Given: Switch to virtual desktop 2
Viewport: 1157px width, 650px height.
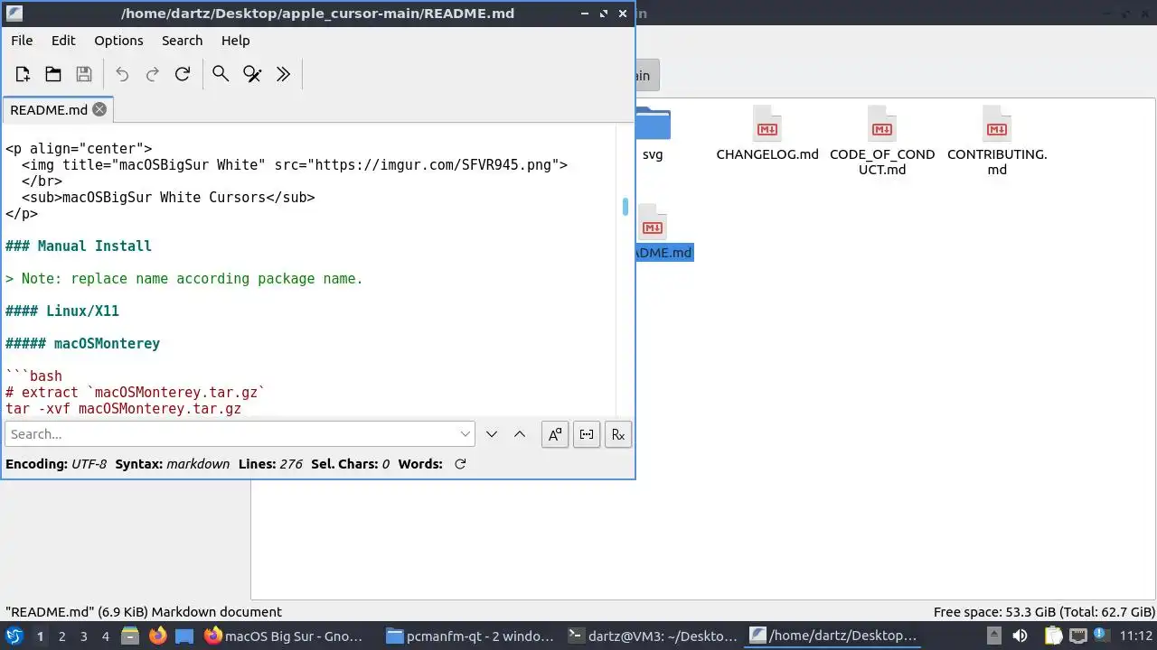Looking at the screenshot, I should coord(61,636).
